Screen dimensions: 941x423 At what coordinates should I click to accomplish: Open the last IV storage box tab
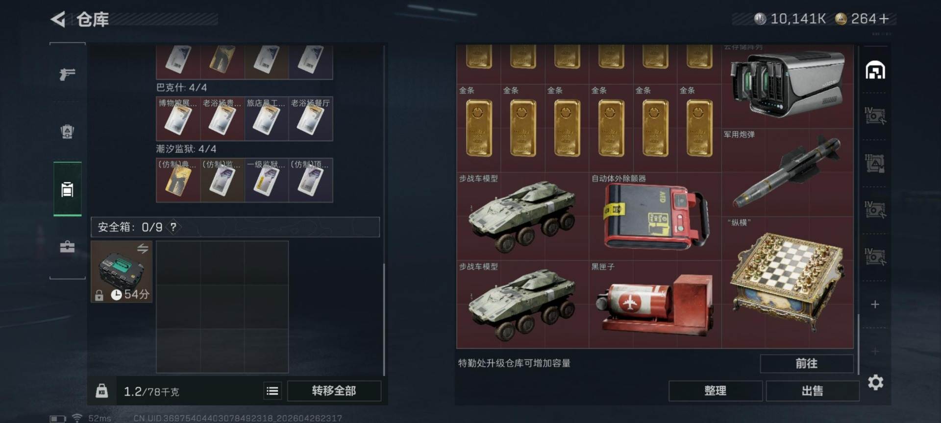(x=875, y=257)
